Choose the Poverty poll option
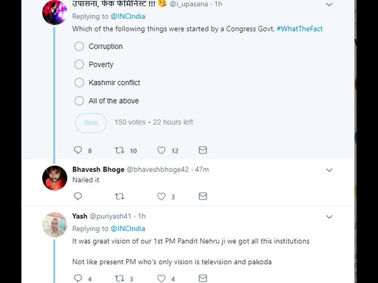 (x=79, y=65)
